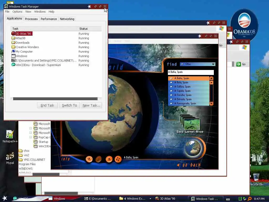Image resolution: width=269 pixels, height=202 pixels.
Task: Open Task Manager Options menu
Action: pyautogui.click(x=17, y=12)
